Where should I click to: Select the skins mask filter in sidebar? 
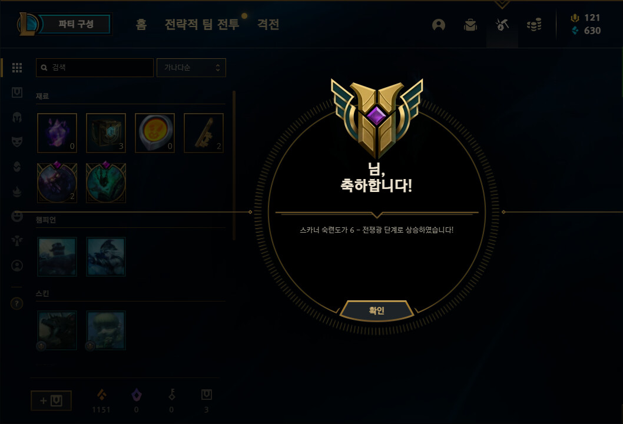[x=17, y=142]
